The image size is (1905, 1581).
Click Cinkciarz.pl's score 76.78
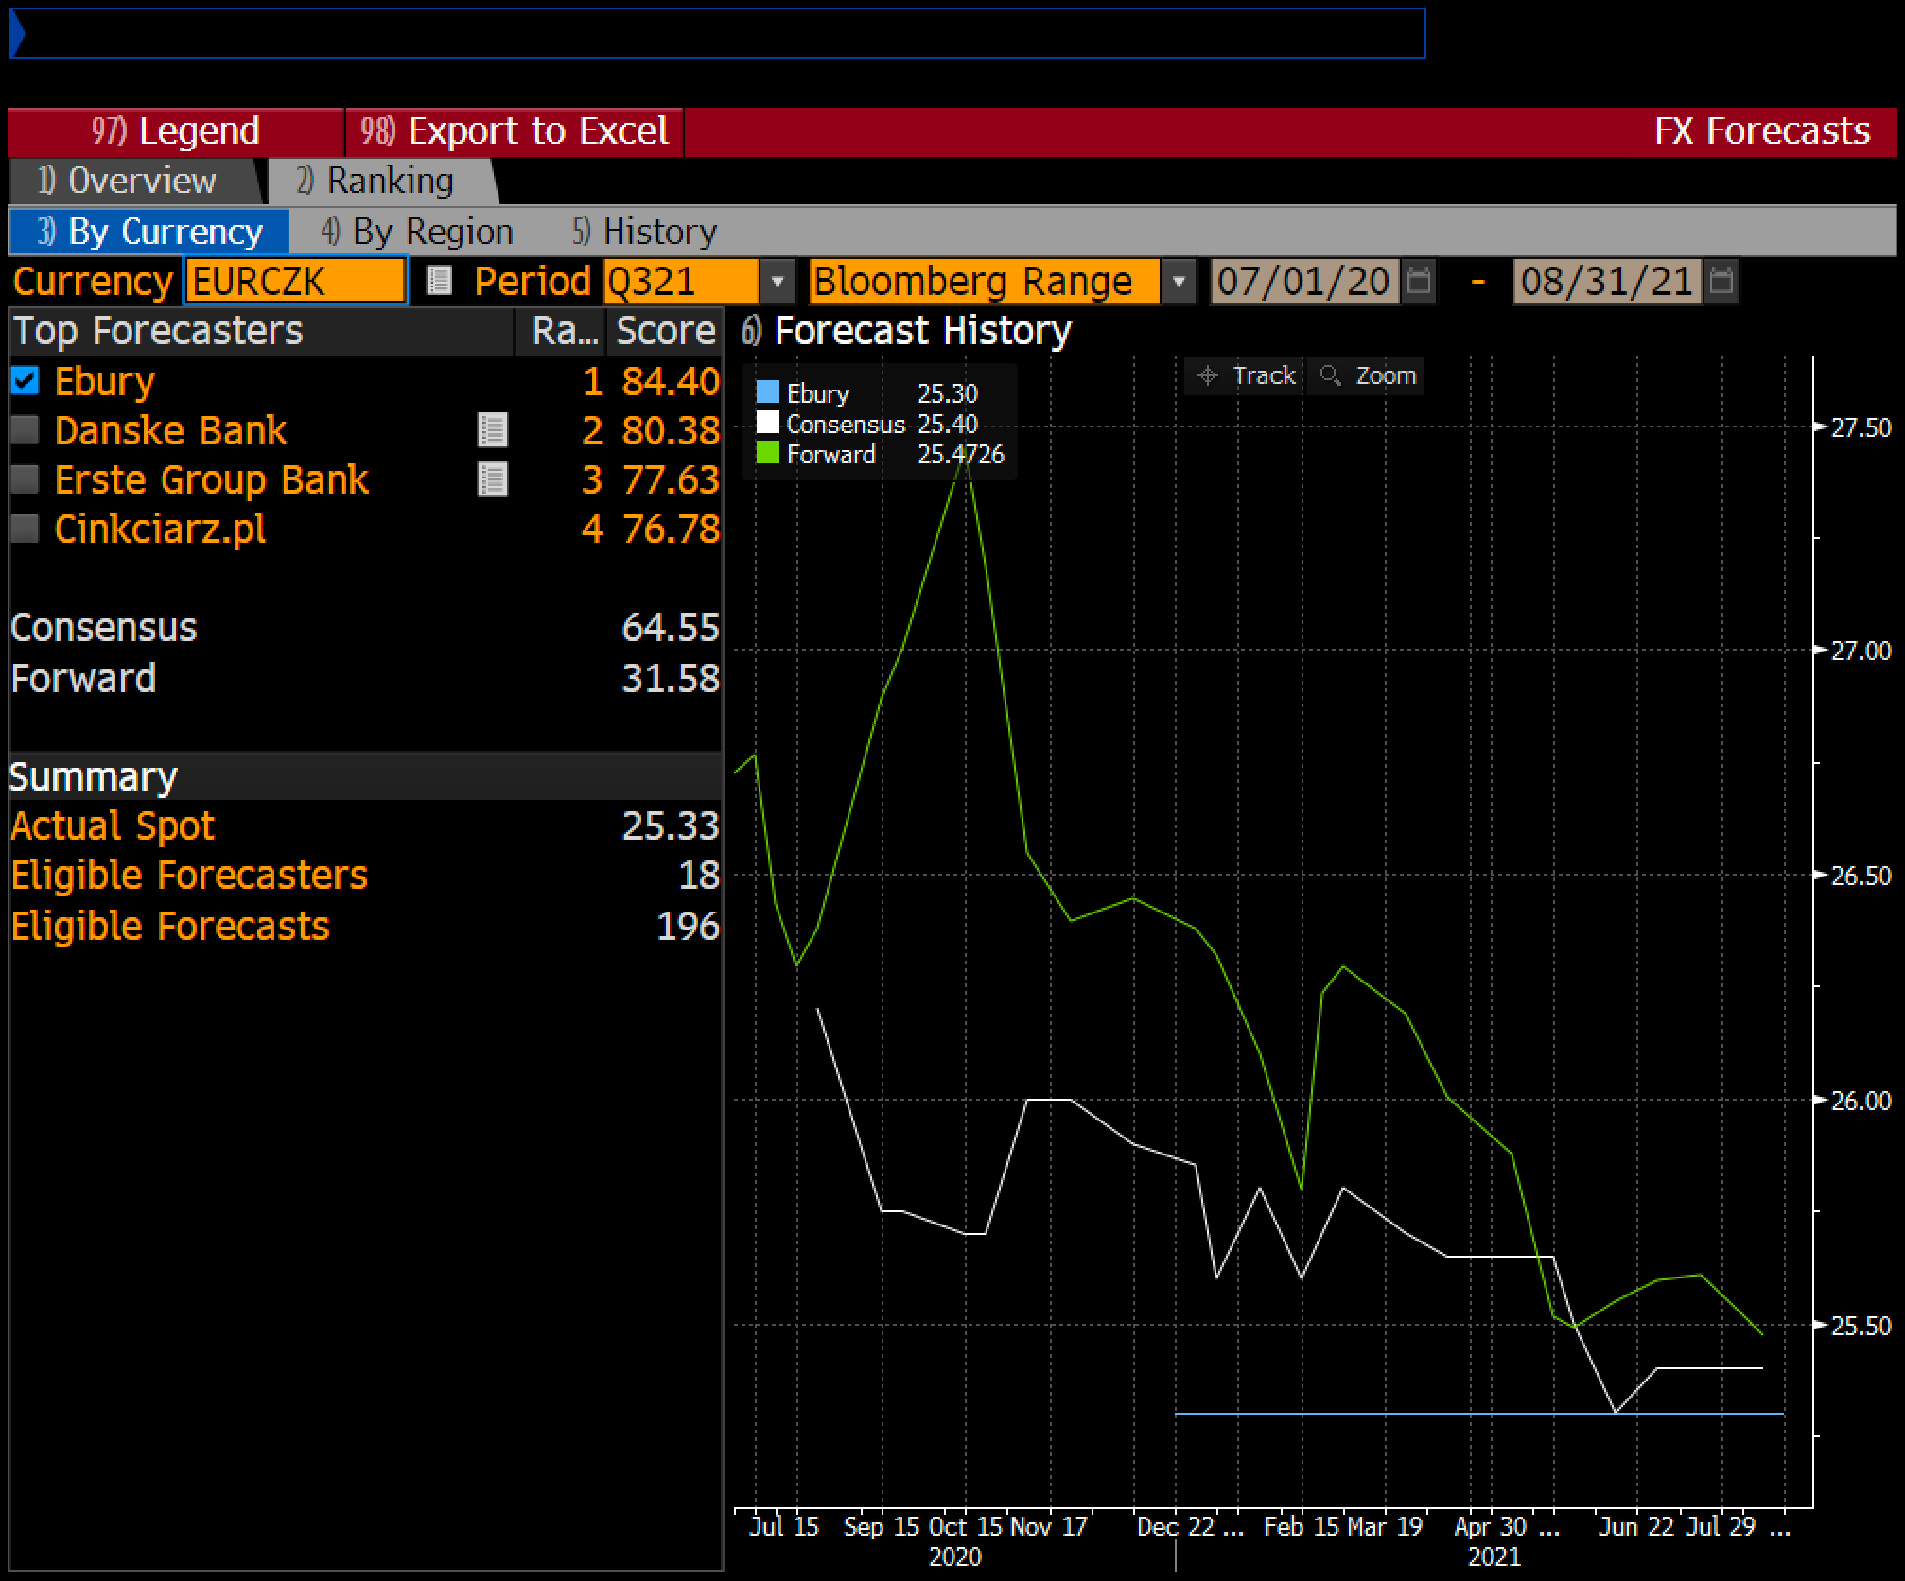click(x=671, y=529)
